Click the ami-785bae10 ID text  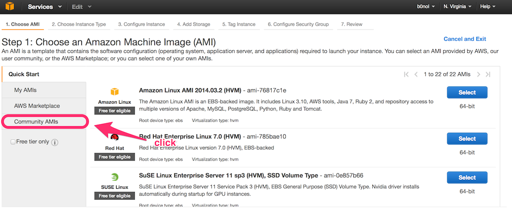pos(267,137)
